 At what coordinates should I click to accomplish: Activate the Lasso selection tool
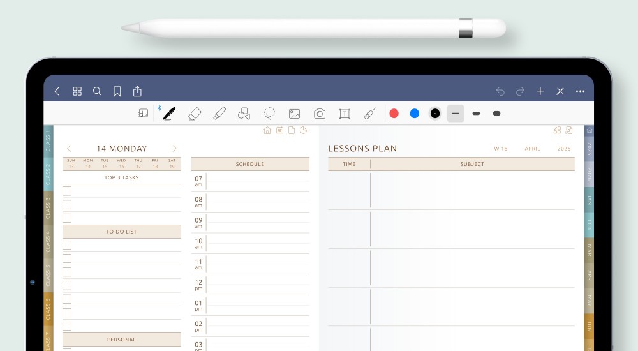[269, 114]
